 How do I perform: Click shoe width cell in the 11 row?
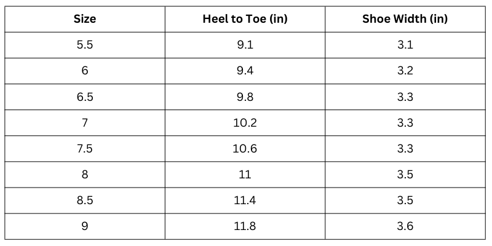click(405, 175)
